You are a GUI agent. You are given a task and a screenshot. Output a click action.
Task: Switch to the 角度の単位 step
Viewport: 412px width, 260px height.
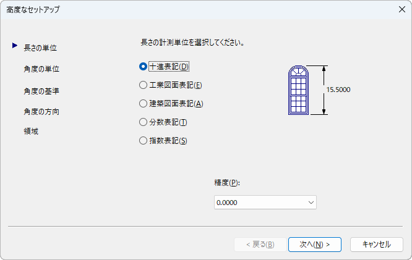tap(41, 69)
